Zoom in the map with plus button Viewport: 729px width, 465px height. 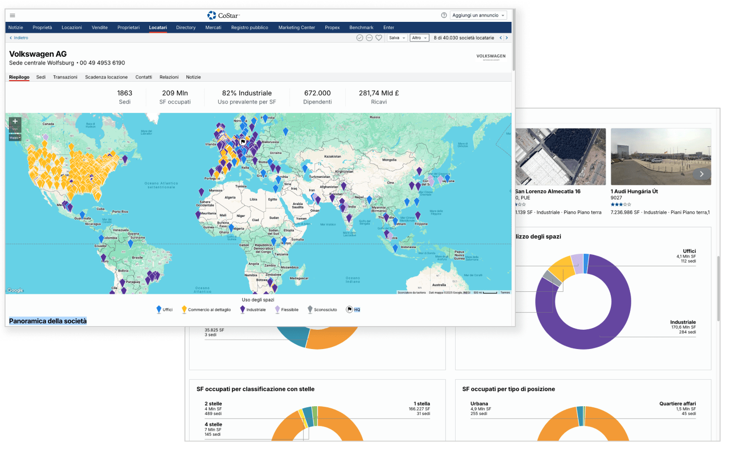[x=15, y=121]
